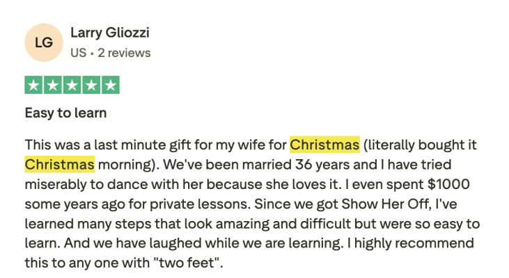Image resolution: width=509 pixels, height=278 pixels.
Task: Click the "Easy to learn" review title
Action: pos(65,113)
